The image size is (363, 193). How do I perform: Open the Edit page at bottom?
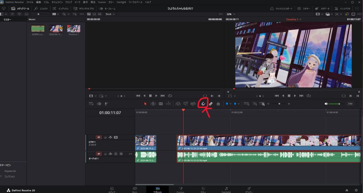157,189
